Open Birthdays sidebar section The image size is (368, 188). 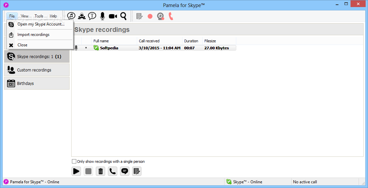click(37, 83)
